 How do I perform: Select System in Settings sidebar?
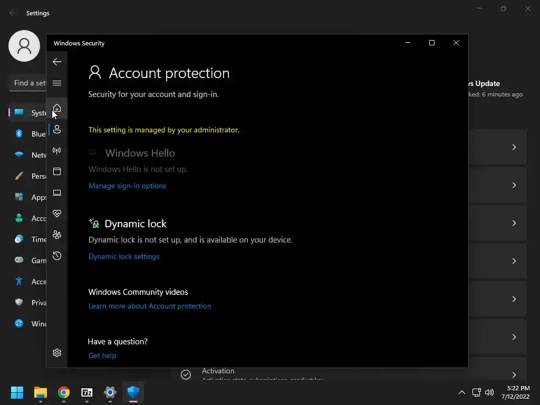coord(27,113)
